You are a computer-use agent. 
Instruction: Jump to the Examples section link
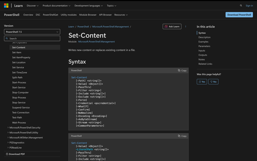203,42
